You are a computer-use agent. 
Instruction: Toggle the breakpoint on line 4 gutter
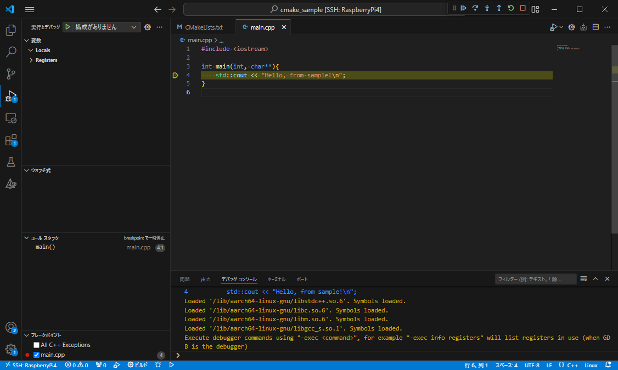(x=176, y=75)
